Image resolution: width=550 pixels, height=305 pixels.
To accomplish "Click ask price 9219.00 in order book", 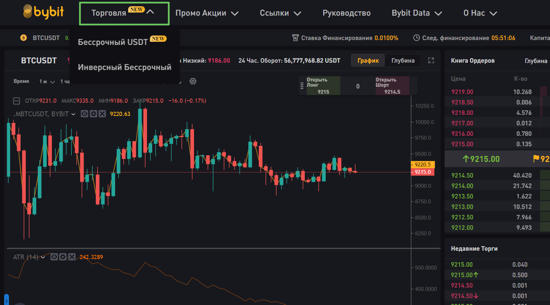I will [x=462, y=92].
